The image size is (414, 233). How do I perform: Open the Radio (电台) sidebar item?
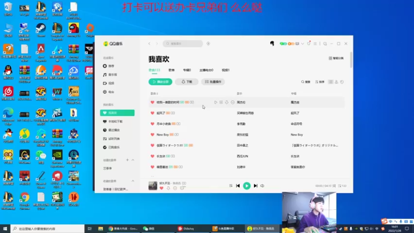point(109,92)
